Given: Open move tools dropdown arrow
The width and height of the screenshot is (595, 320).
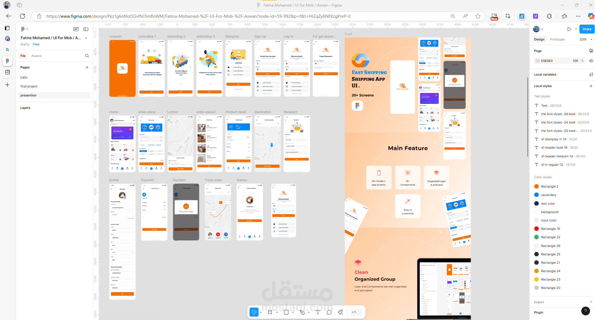Looking at the screenshot, I should pyautogui.click(x=261, y=312).
